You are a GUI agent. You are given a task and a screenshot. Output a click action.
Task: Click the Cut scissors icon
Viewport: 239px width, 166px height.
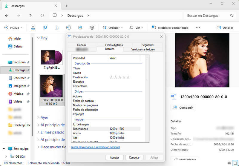[33, 28]
